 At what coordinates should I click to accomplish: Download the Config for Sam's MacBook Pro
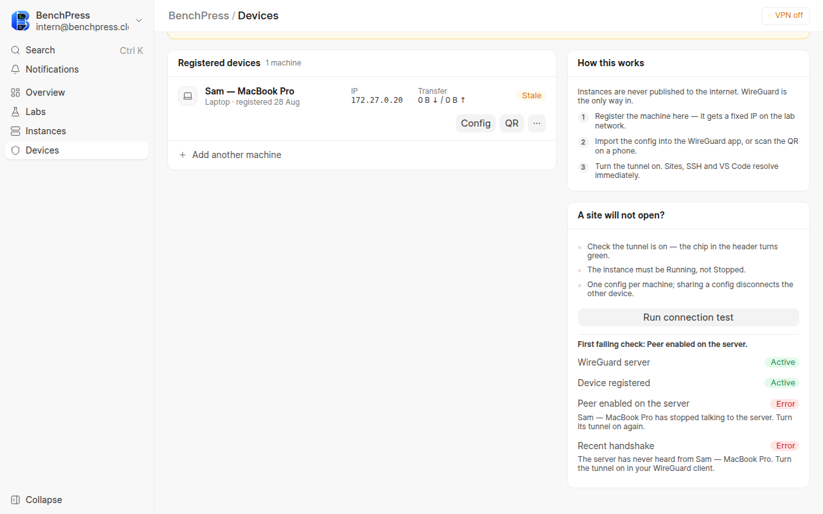[476, 123]
